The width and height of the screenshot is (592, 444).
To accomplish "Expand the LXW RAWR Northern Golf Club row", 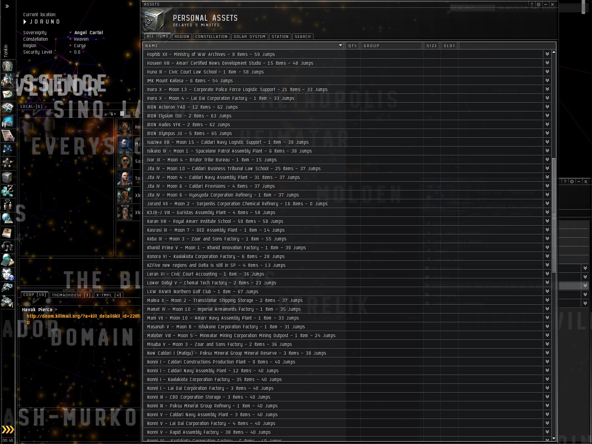I will click(x=547, y=291).
